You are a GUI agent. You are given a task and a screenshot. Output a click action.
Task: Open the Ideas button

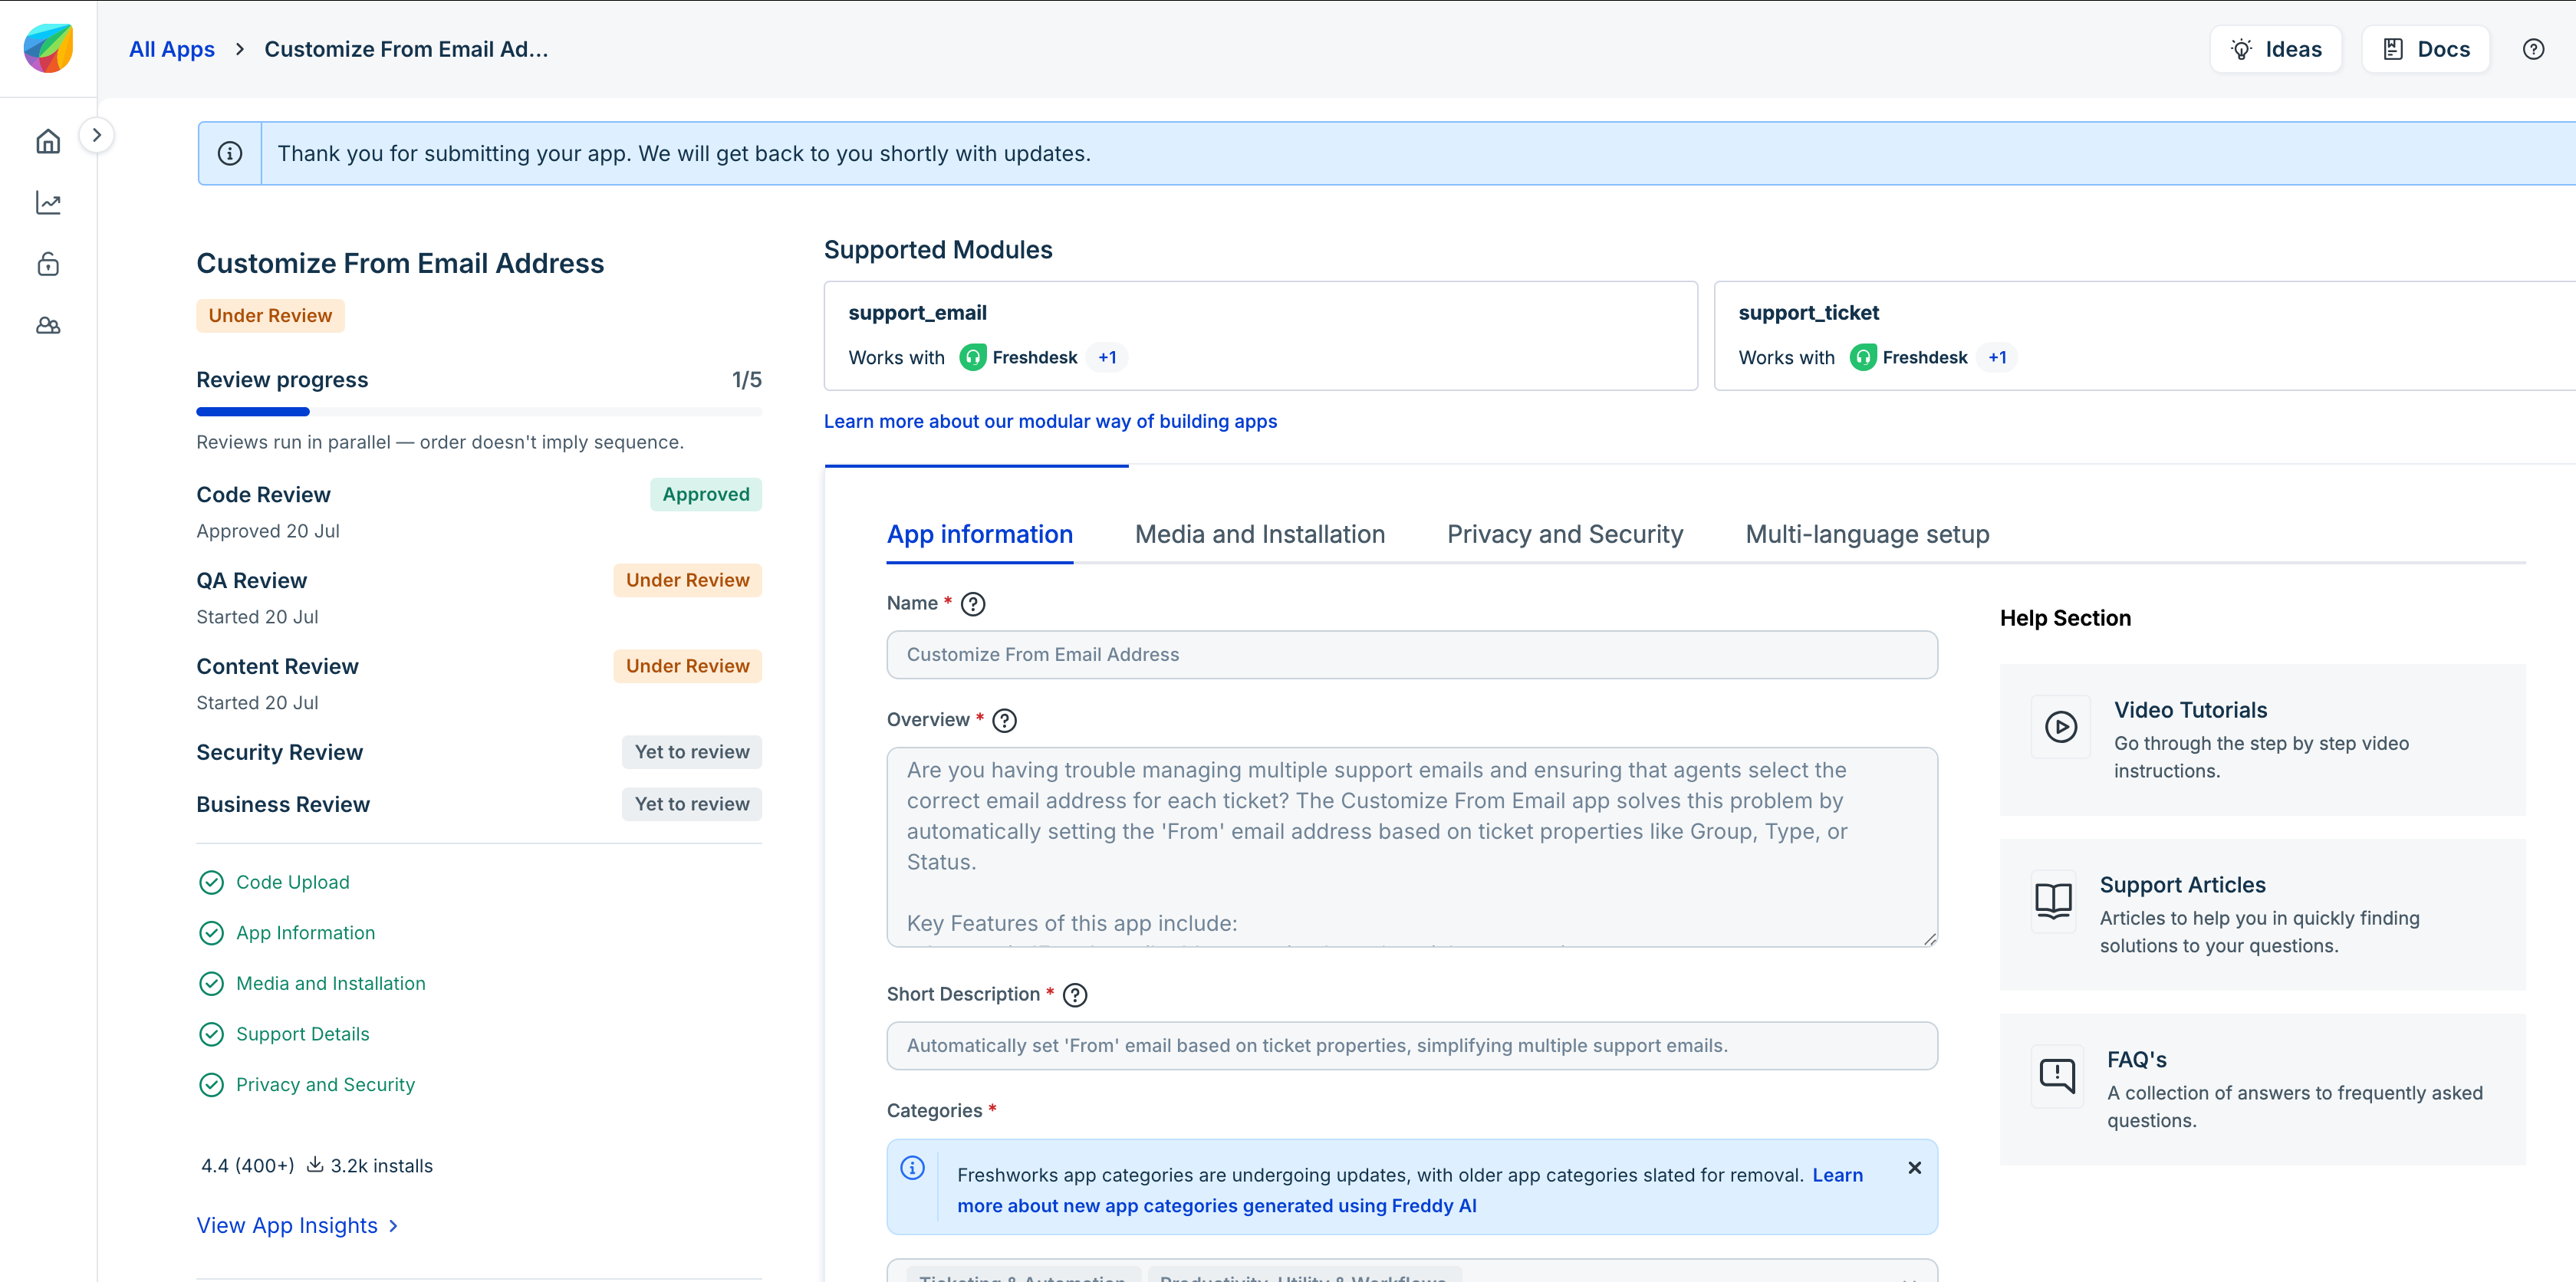coord(2275,49)
